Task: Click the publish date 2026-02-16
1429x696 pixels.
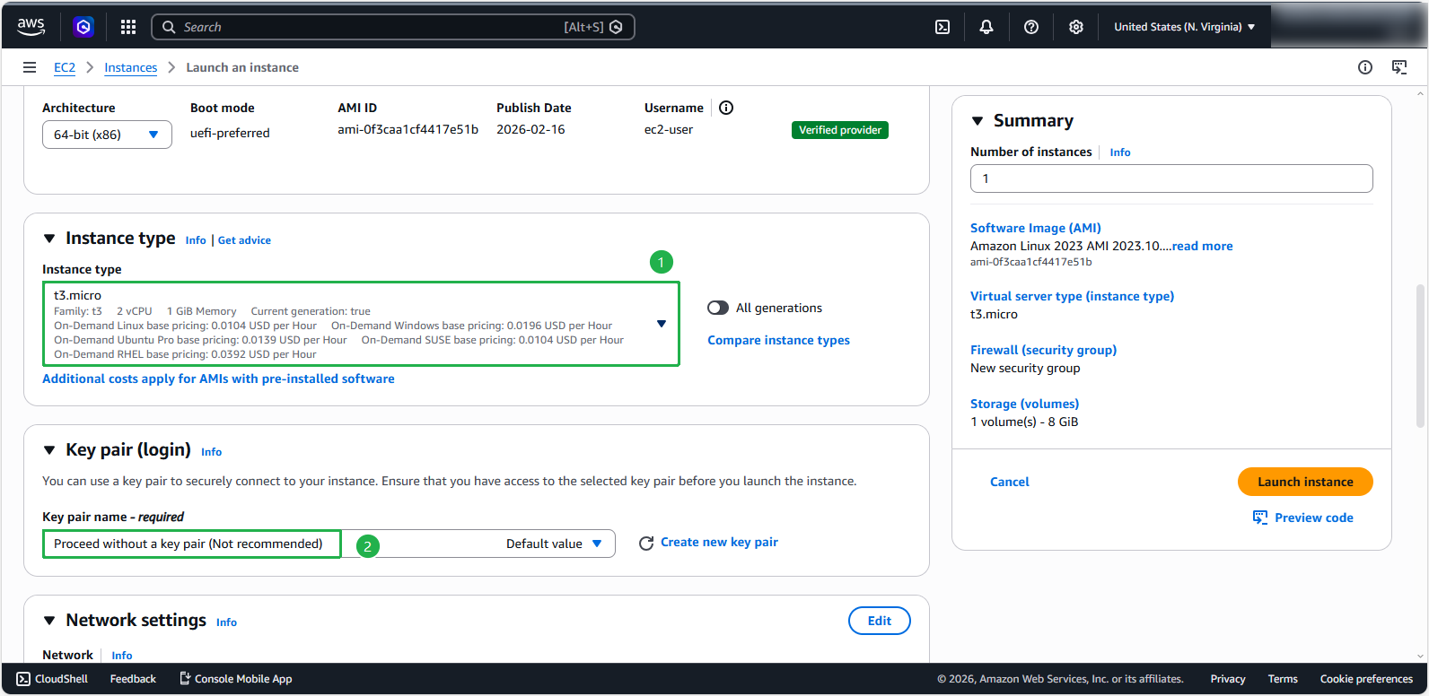Action: (530, 129)
